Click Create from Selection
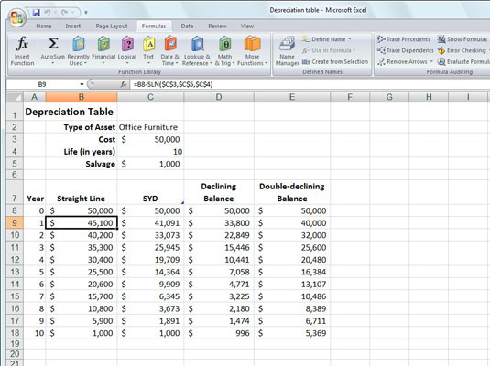Screen dimensions: 490x366 (x=335, y=62)
